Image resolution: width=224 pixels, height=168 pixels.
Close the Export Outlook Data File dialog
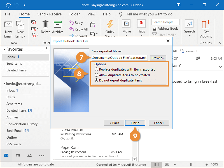(x=168, y=41)
